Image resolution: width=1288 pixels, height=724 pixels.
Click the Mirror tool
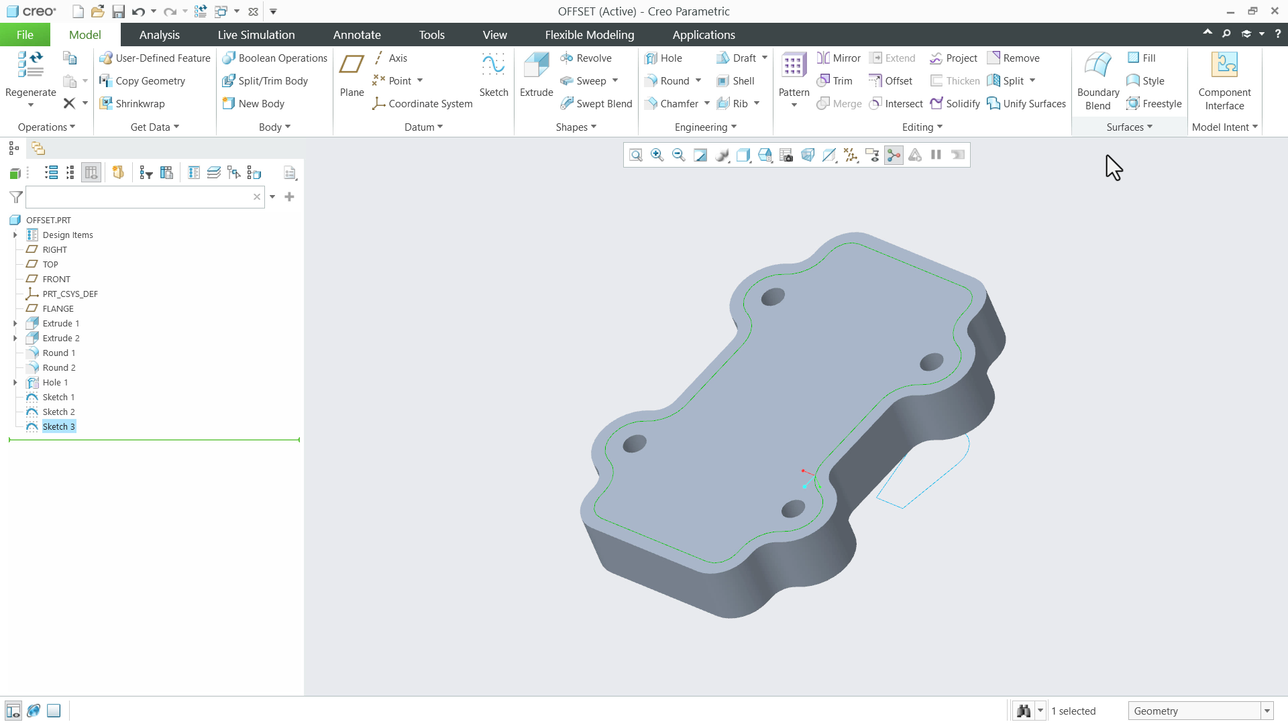[x=839, y=58]
